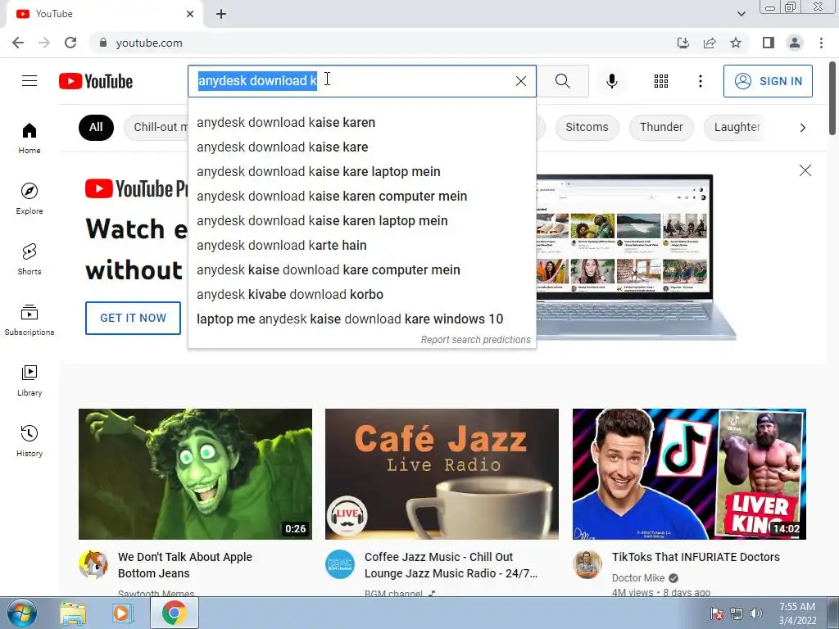Open the Apple Bottom Jeans video thumbnail

pos(195,474)
